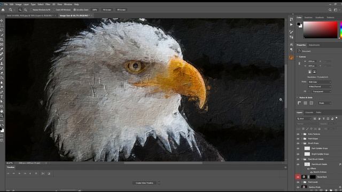The height and width of the screenshot is (192, 342).
Task: Enable Zoom All Windows checkbox
Action: 55,10
